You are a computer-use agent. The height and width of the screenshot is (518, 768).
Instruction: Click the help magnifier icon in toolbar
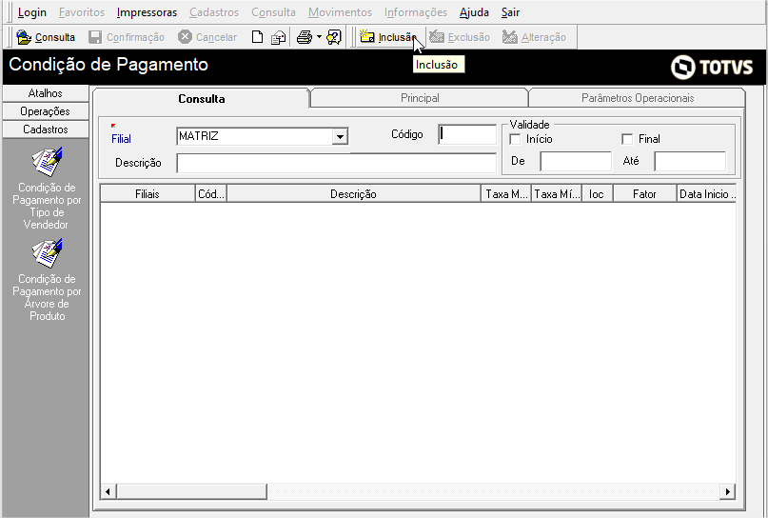point(334,37)
